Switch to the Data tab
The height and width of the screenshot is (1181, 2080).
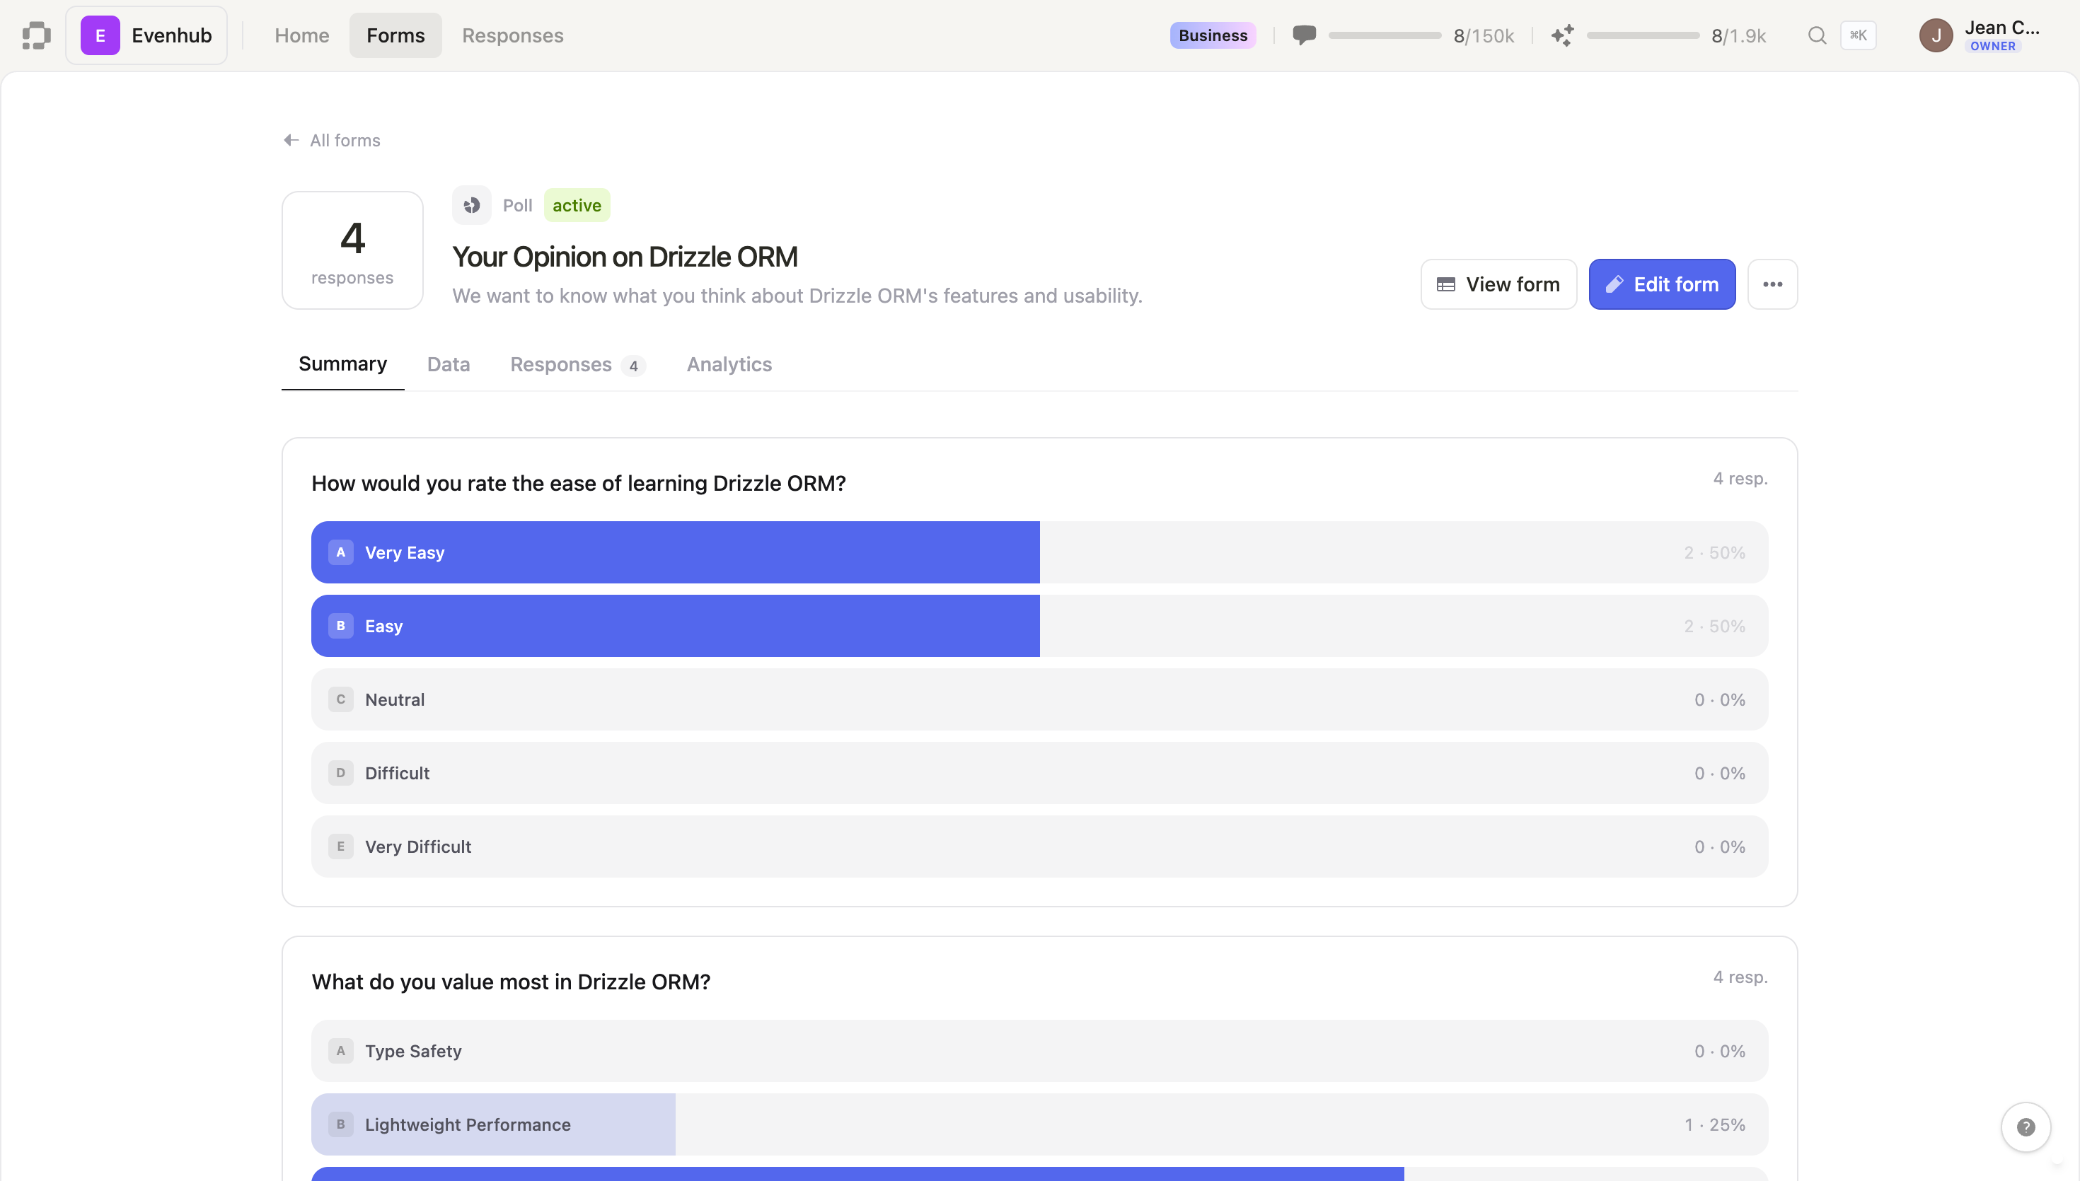coord(449,364)
